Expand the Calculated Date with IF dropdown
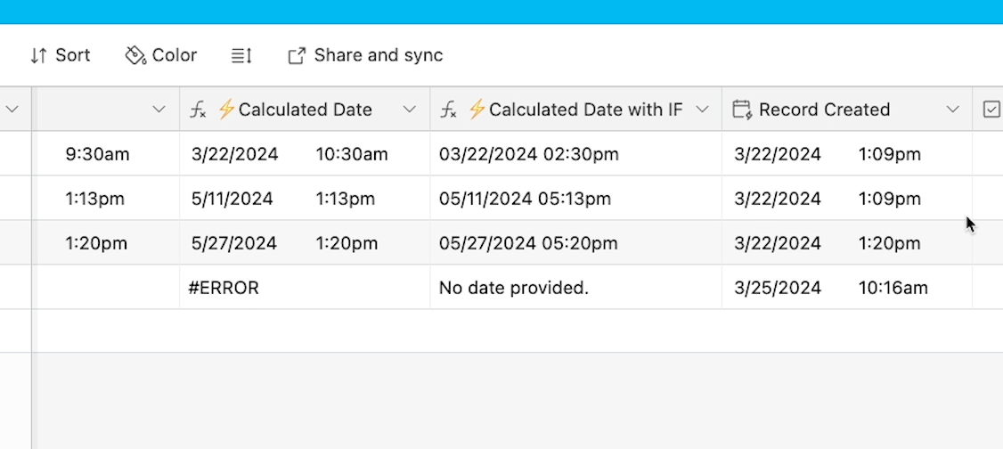The height and width of the screenshot is (449, 1003). 702,110
